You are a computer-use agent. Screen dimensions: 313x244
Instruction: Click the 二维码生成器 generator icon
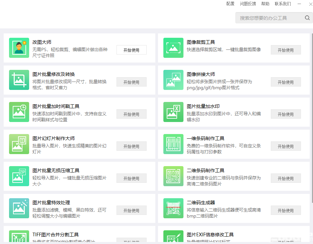(173, 208)
